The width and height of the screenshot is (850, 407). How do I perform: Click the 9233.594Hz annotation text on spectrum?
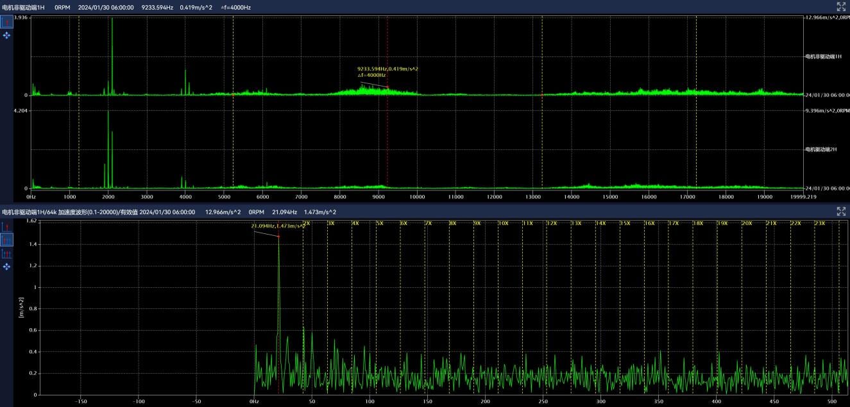[x=387, y=69]
